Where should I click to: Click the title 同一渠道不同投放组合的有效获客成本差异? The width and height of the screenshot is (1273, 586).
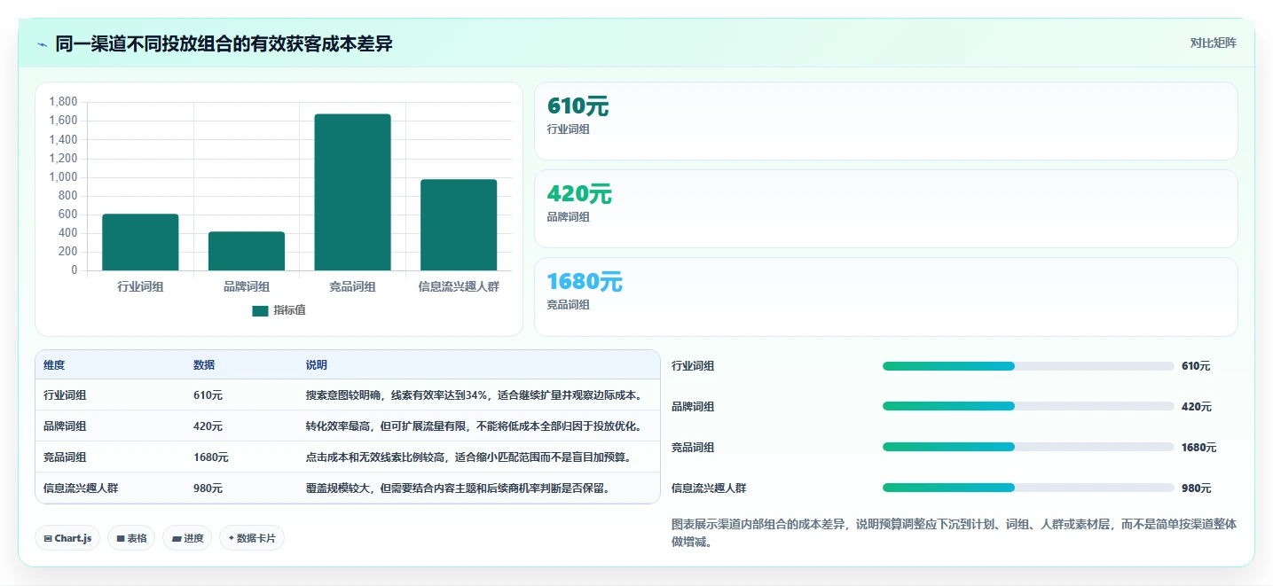pos(224,44)
